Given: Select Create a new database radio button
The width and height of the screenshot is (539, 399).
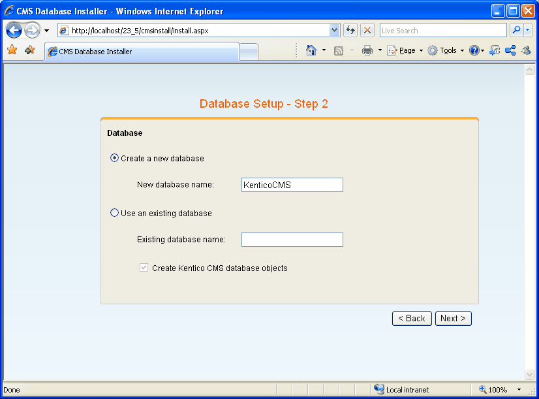Looking at the screenshot, I should click(x=114, y=158).
